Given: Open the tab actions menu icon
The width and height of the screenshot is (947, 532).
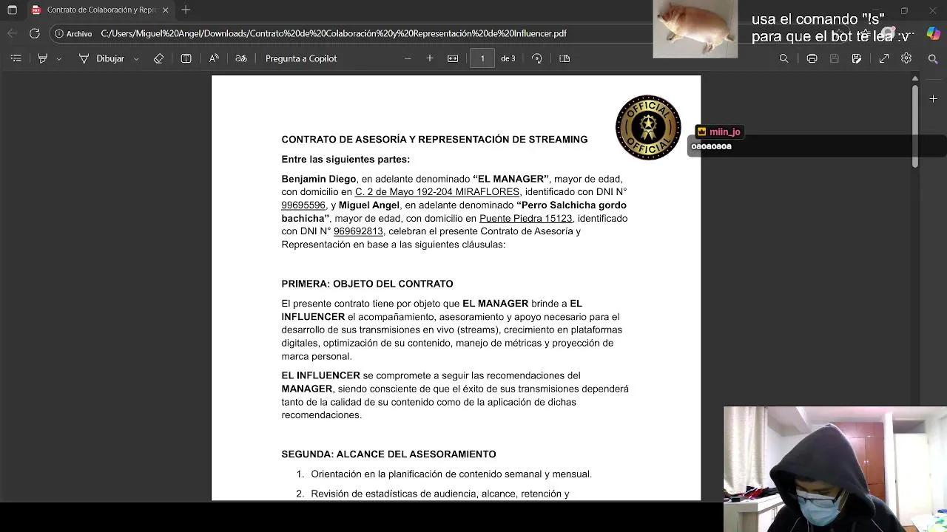Looking at the screenshot, I should 12,10.
